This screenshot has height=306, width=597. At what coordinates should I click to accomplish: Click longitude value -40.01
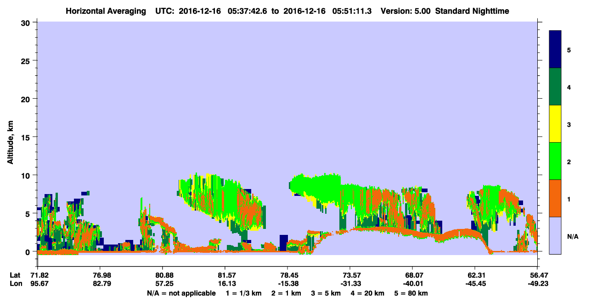pos(412,284)
